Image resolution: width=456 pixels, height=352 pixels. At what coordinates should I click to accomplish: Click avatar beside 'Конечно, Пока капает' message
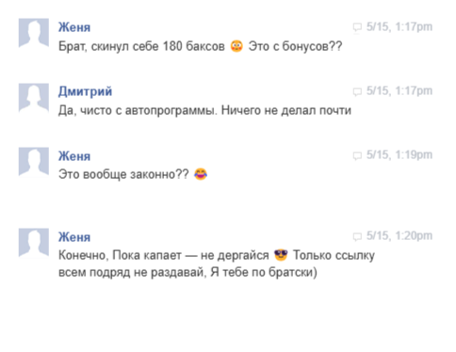34,243
